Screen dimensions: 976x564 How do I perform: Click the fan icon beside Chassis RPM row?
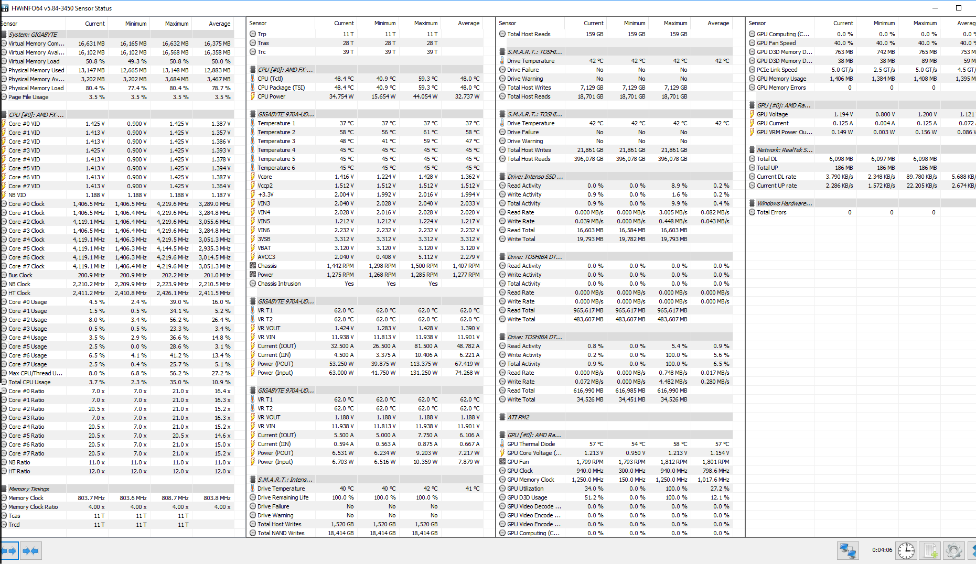coord(252,266)
